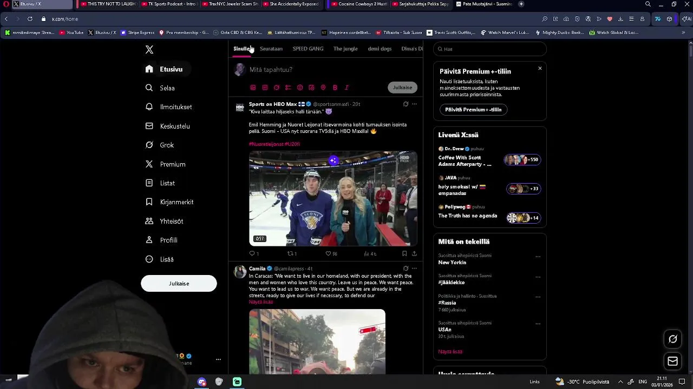This screenshot has height=389, width=693.
Task: Expand Camila's post with Näytä lisää
Action: coord(260,302)
